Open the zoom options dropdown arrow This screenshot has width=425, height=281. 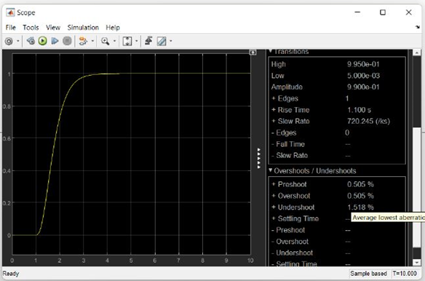(x=114, y=41)
